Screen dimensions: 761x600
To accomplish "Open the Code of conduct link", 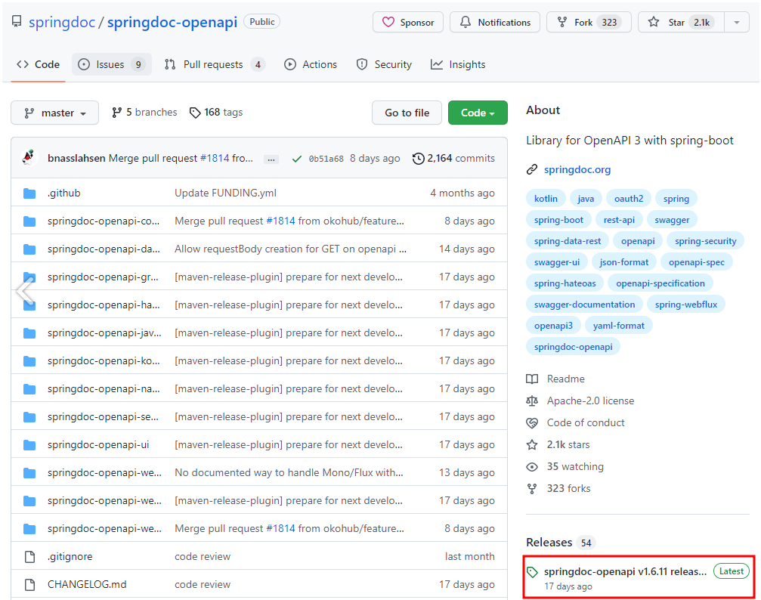I will (x=586, y=423).
